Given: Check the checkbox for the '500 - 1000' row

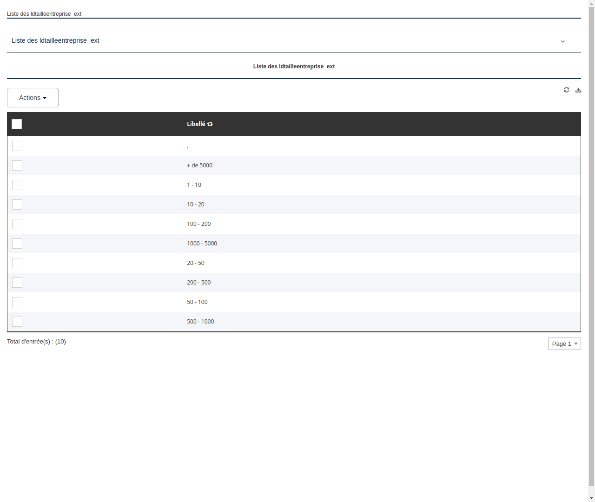Looking at the screenshot, I should (17, 321).
